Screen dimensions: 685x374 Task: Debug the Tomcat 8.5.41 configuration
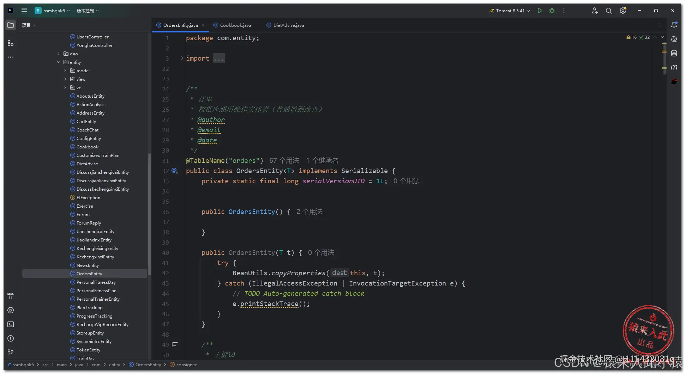(552, 11)
